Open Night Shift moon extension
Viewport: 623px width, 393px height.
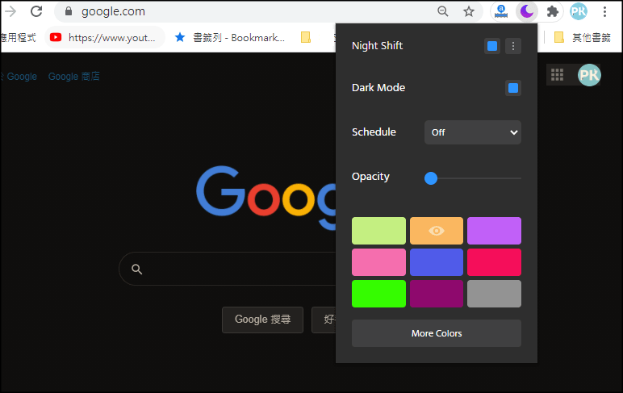pos(527,11)
